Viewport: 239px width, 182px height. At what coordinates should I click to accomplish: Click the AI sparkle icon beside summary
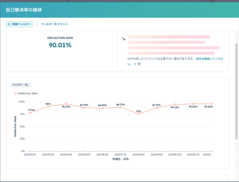coord(124,39)
